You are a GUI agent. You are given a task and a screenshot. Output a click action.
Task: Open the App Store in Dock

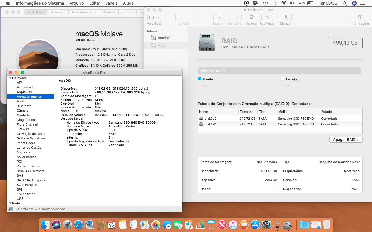click(255, 224)
